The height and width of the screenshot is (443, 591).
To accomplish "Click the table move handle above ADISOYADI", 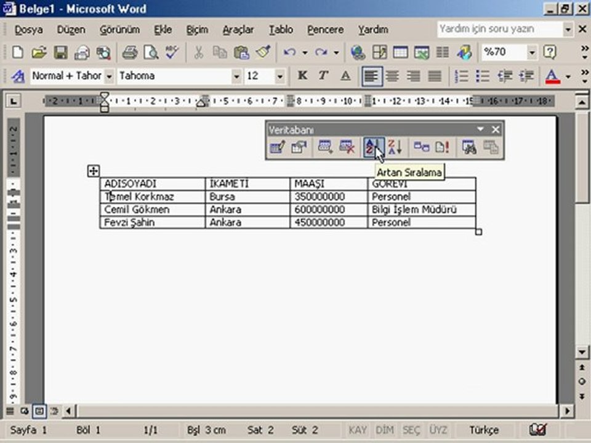I will (93, 171).
